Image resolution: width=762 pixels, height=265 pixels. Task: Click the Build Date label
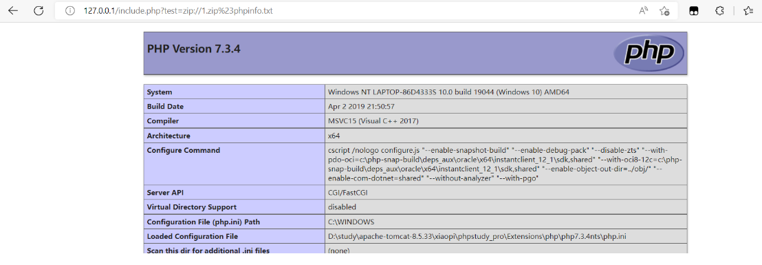(165, 106)
